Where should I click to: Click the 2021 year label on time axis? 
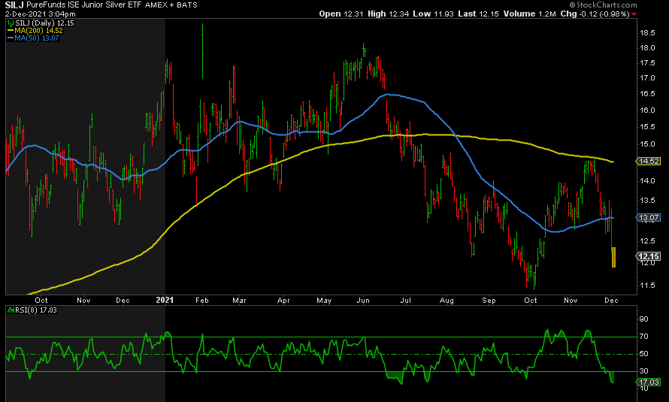(165, 300)
